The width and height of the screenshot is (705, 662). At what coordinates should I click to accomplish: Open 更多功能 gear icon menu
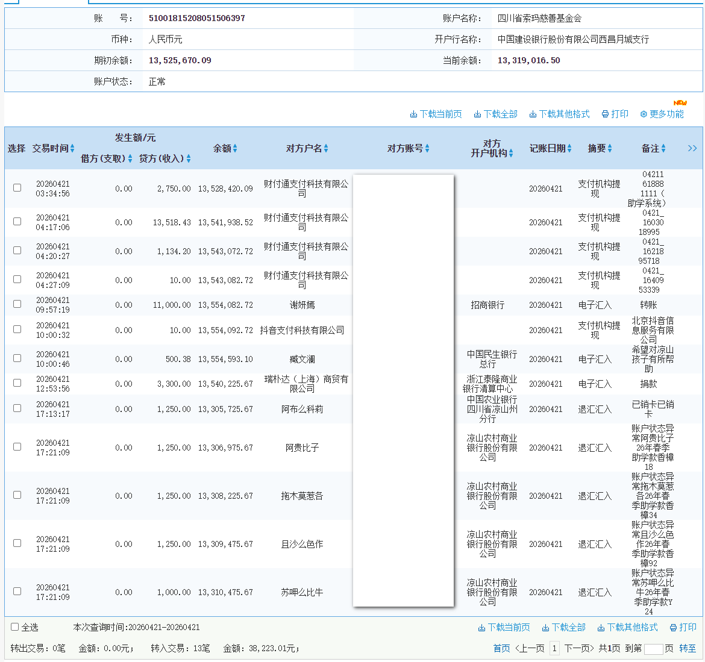pos(644,114)
